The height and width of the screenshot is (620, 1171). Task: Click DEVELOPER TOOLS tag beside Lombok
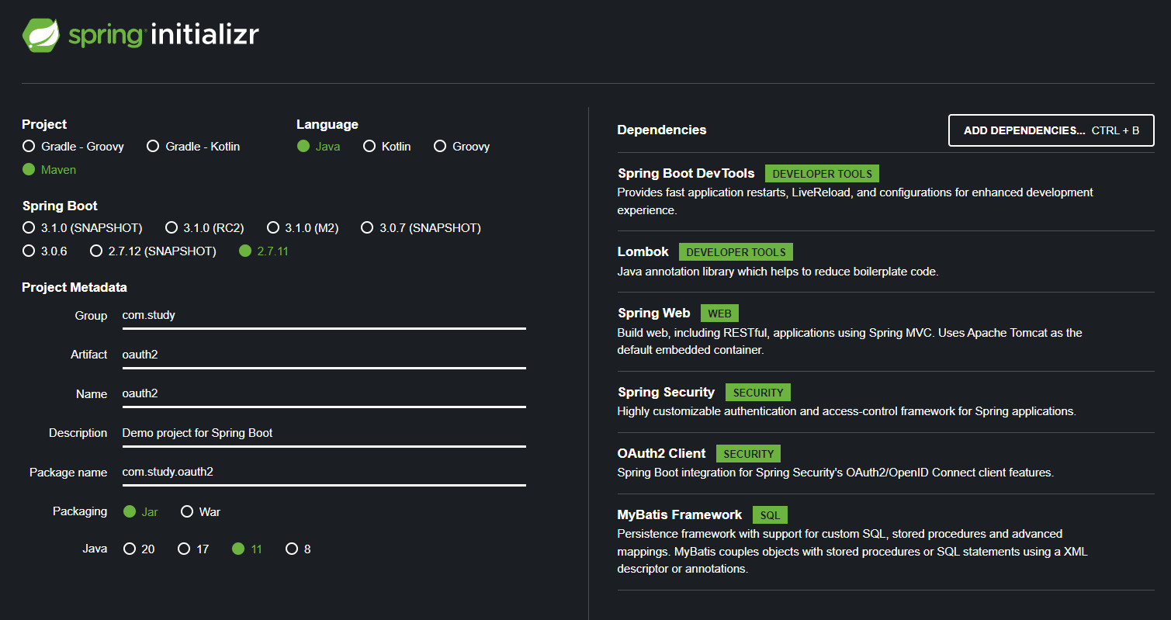point(736,251)
